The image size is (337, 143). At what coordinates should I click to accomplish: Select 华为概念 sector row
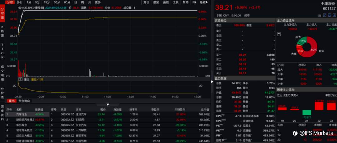tap(27, 125)
